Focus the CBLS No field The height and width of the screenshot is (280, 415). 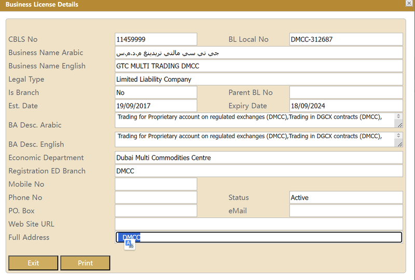coord(156,39)
